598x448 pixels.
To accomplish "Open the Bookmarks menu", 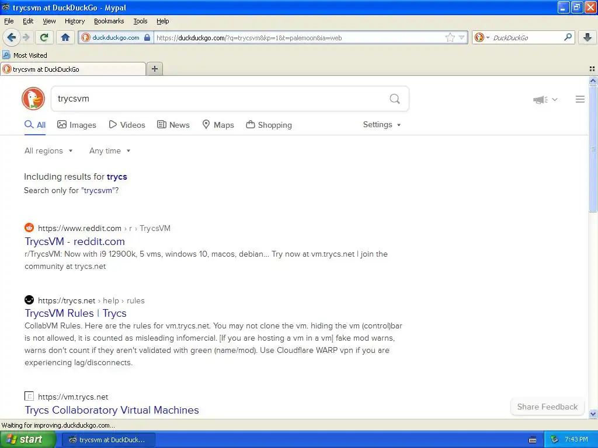I will tap(109, 21).
